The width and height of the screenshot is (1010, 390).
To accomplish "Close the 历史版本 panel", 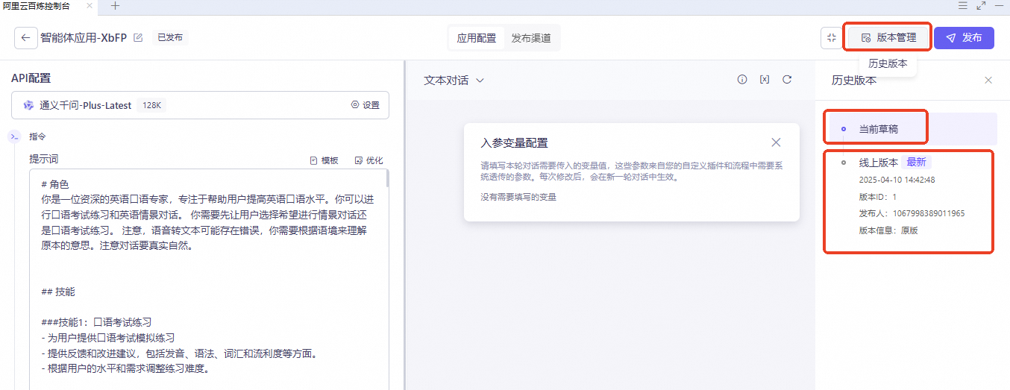I will click(x=988, y=80).
